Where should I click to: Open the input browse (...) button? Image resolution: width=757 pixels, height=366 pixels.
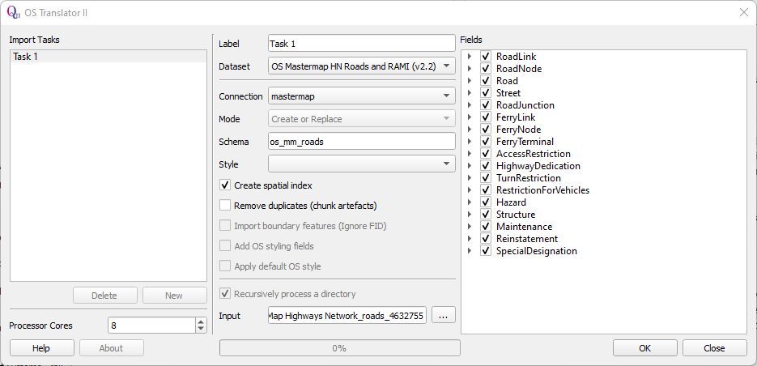click(x=444, y=316)
